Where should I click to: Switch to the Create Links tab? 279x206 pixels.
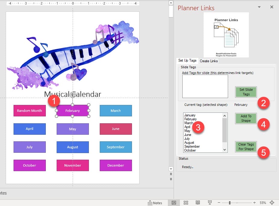click(209, 61)
